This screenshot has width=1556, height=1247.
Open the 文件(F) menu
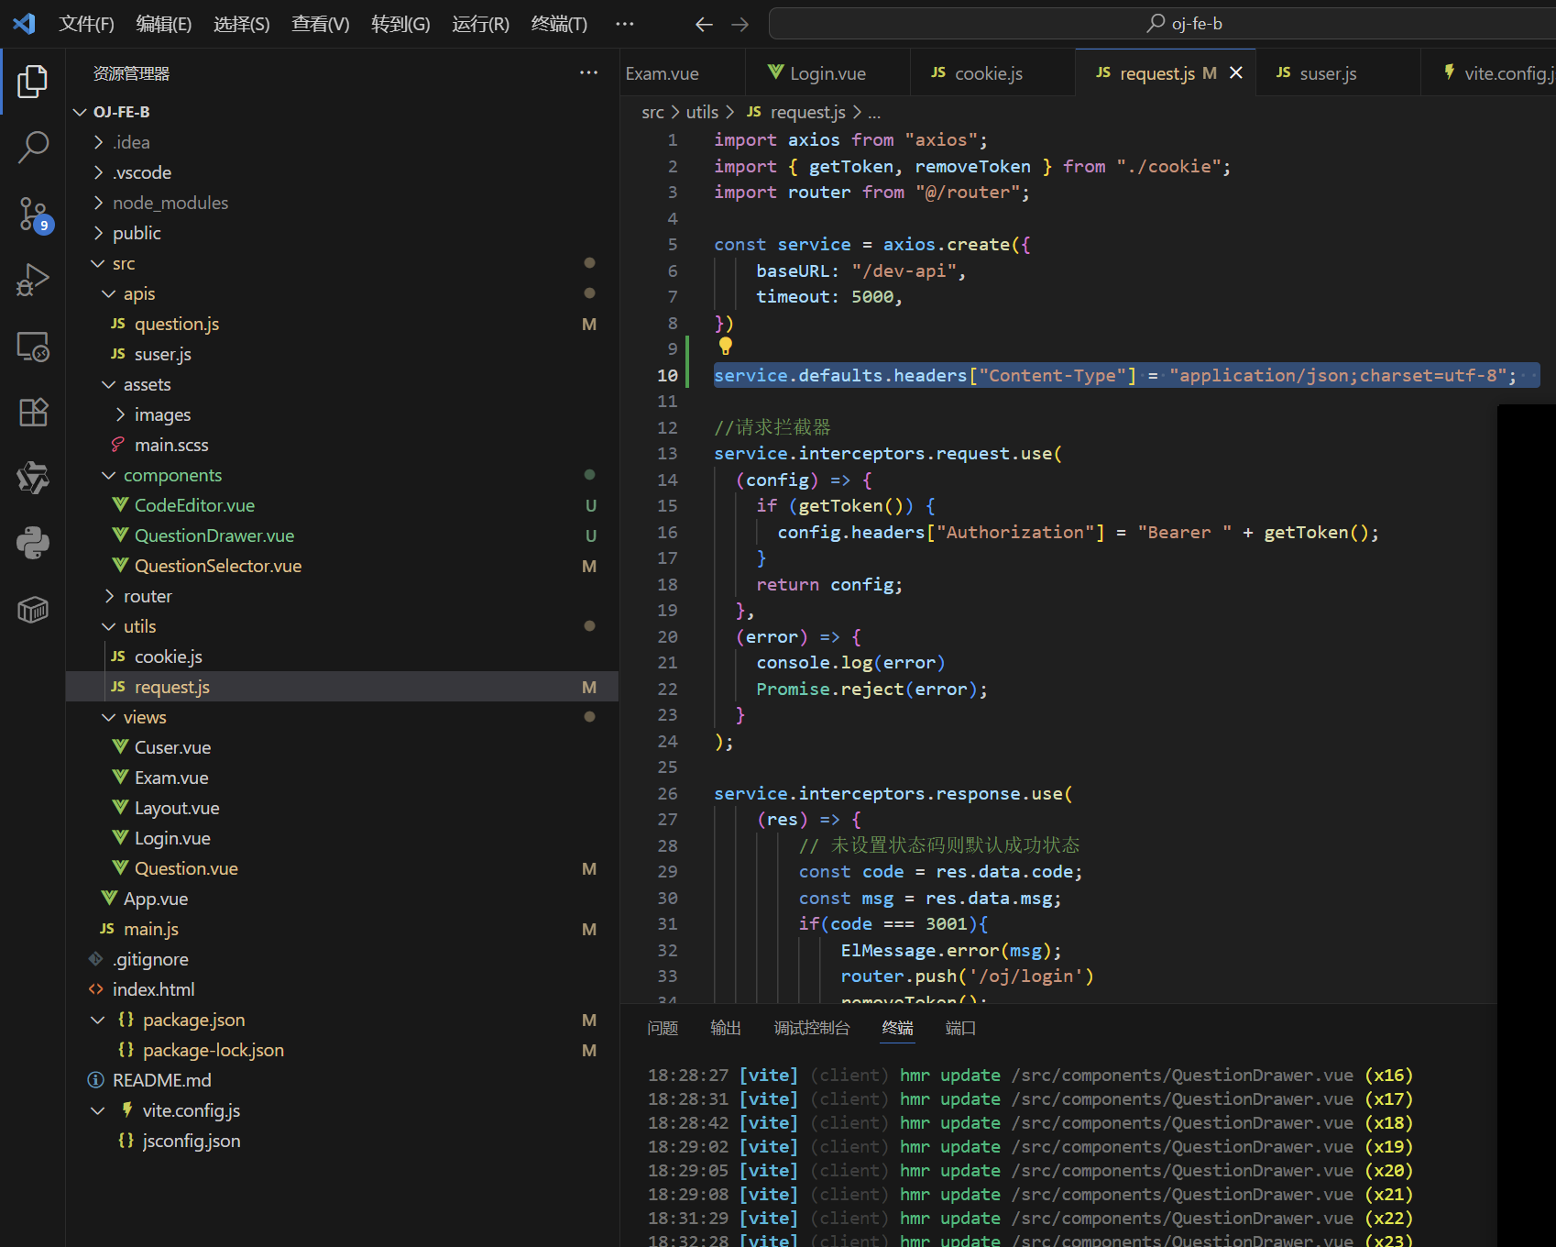[86, 24]
